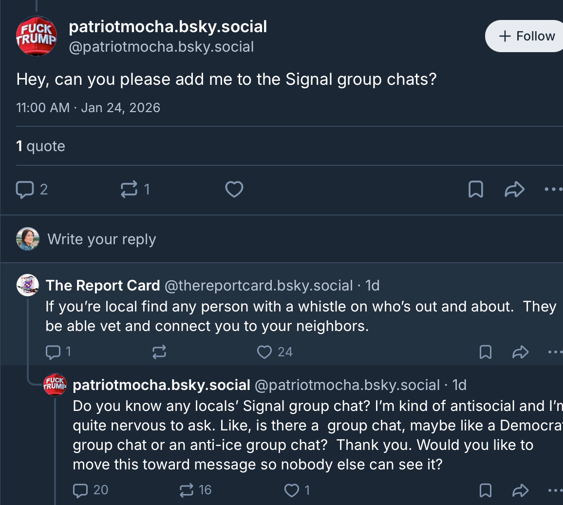Repost the main Signal group chats post
Viewport: 563px width, 505px height.
point(129,189)
